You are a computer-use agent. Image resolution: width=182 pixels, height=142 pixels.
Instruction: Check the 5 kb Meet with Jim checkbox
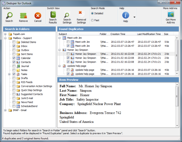[68, 42]
